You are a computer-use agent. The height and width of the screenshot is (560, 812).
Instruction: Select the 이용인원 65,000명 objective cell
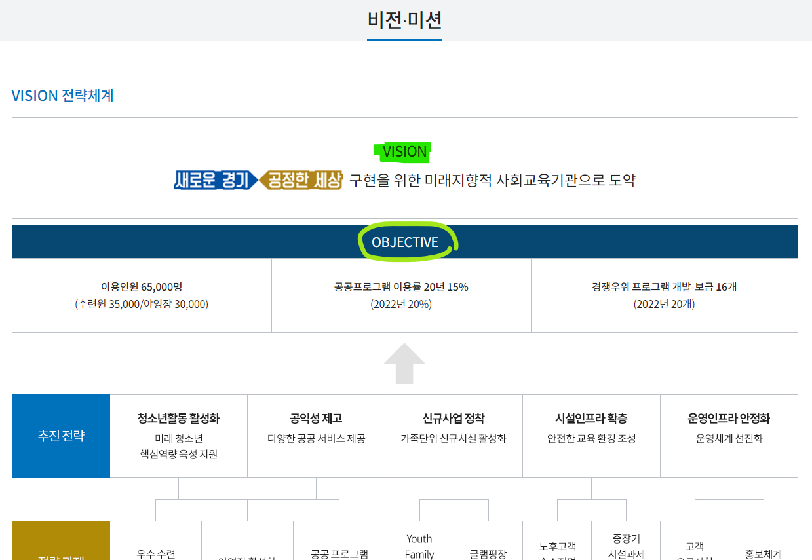(142, 295)
